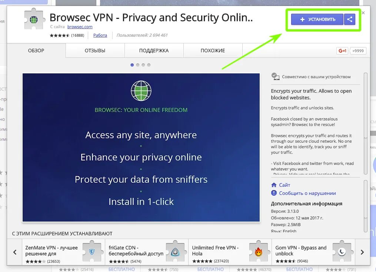Select the first slideshow dot indicator
The height and width of the screenshot is (272, 376).
pyautogui.click(x=132, y=65)
